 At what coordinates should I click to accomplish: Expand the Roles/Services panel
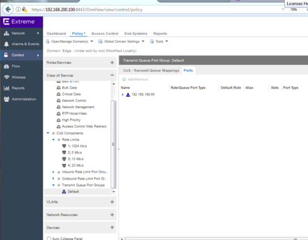pos(112,62)
